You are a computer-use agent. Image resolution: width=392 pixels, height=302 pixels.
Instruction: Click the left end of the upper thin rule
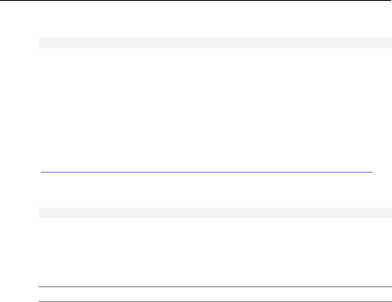point(40,287)
